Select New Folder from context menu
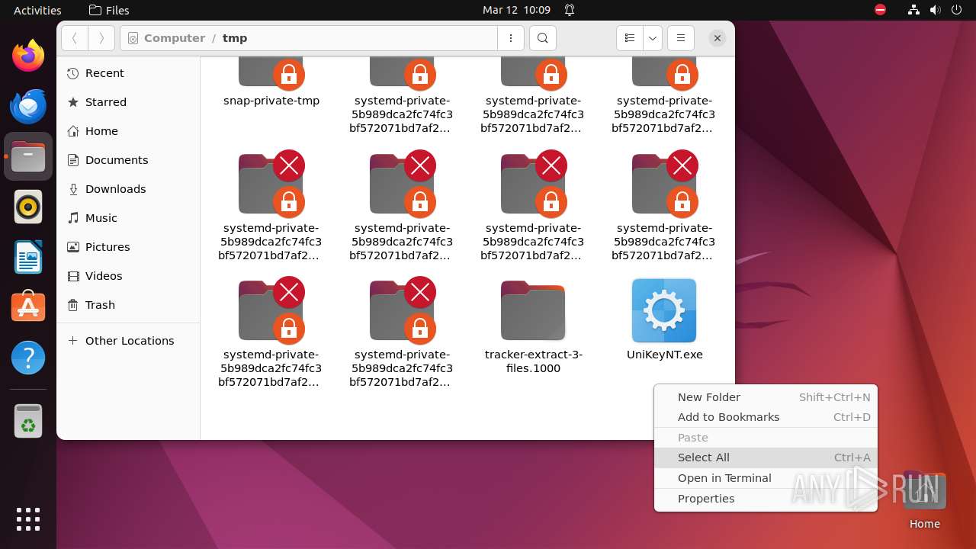The width and height of the screenshot is (976, 549). tap(766, 397)
